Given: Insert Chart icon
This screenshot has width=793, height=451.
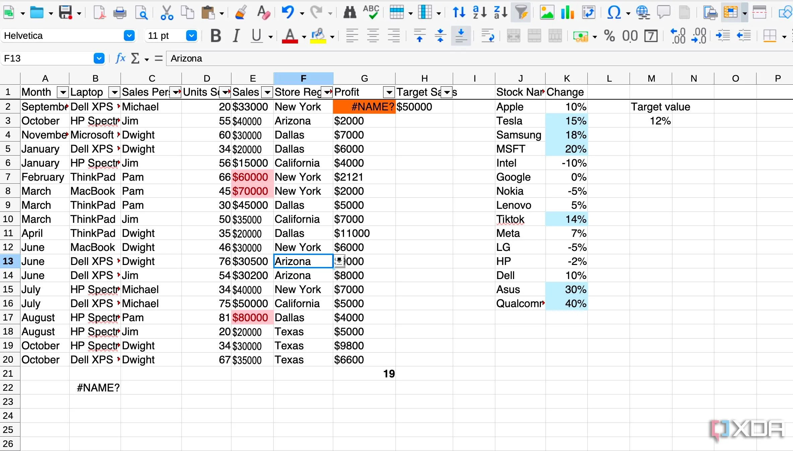Looking at the screenshot, I should (x=568, y=13).
